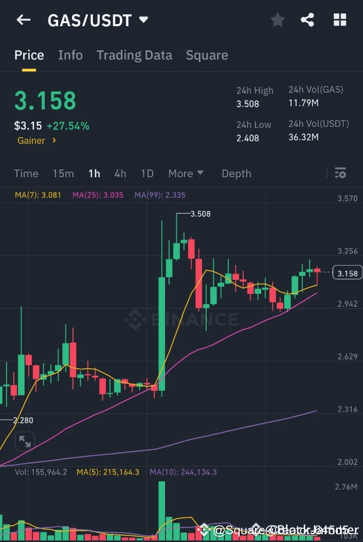Expand the More timeframes dropdown
The width and height of the screenshot is (363, 542).
point(186,174)
